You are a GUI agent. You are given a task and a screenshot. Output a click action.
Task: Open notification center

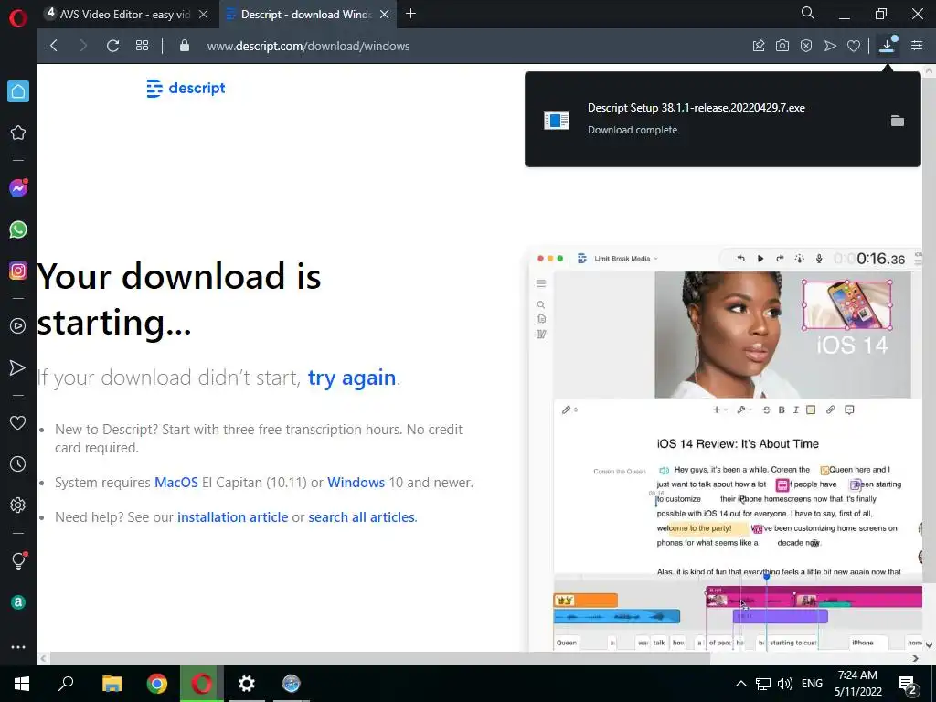(x=908, y=684)
